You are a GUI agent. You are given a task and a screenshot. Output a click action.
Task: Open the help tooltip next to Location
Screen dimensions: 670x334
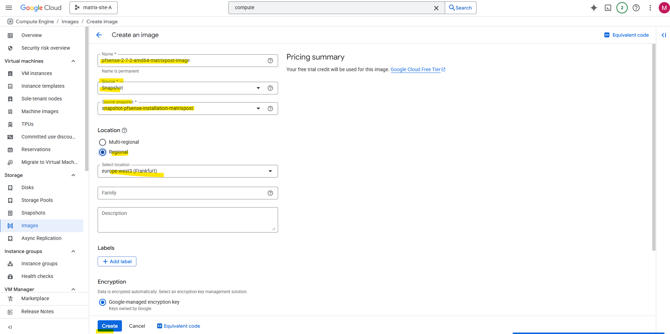click(x=124, y=130)
